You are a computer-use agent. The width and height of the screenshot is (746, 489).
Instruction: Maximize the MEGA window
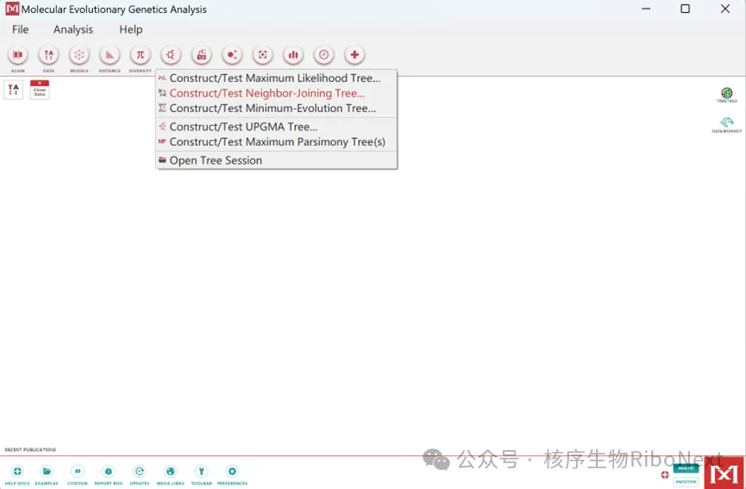click(685, 9)
